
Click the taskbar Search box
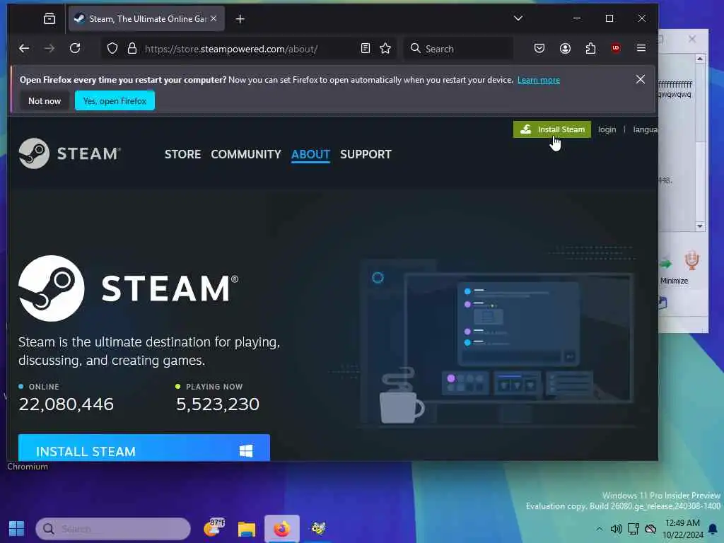click(x=113, y=529)
